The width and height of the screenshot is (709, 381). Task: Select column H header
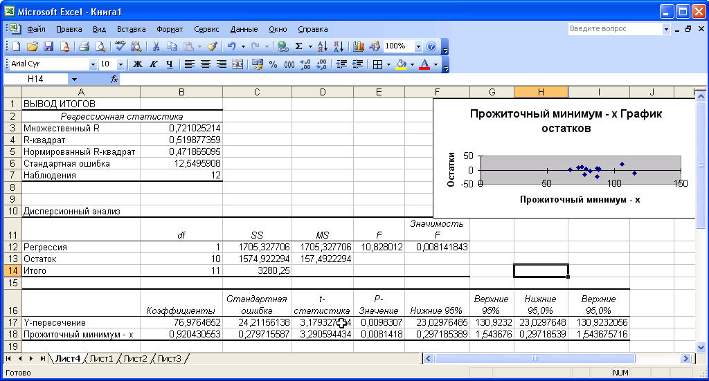(541, 92)
